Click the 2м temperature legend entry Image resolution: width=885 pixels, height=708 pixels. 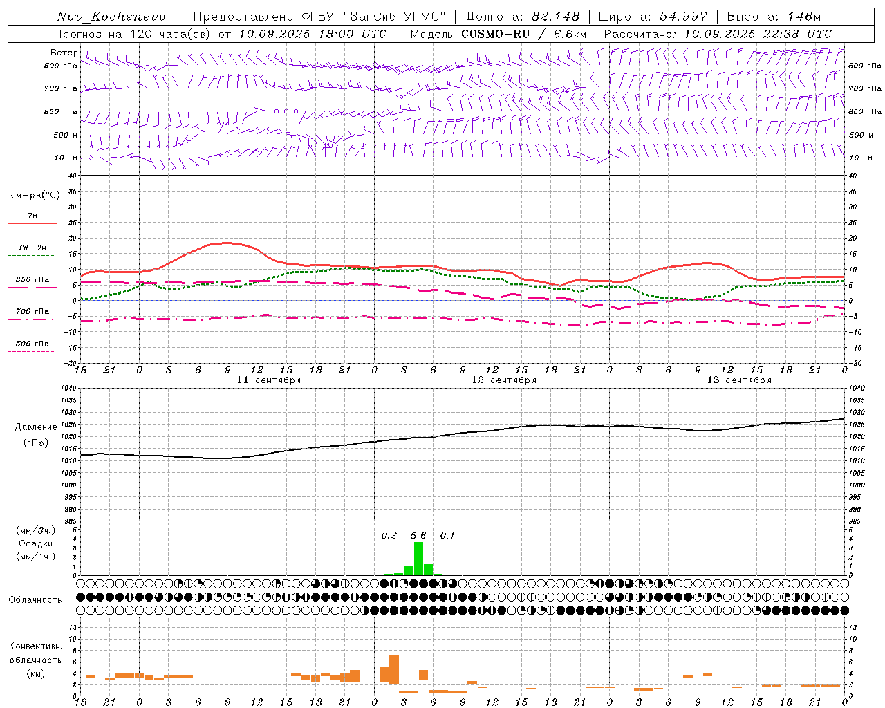pyautogui.click(x=32, y=216)
